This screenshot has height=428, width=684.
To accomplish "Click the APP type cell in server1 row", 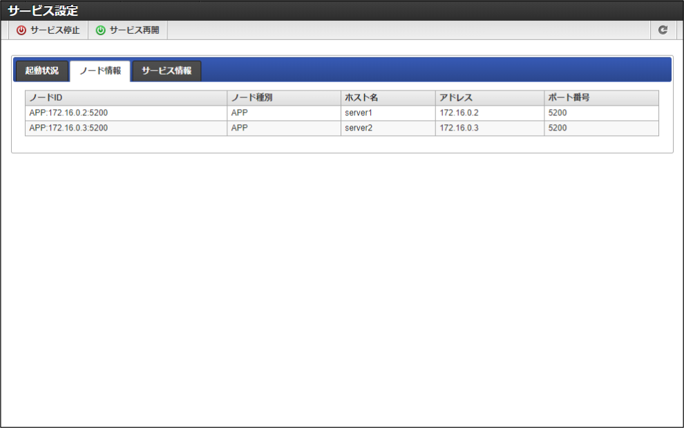I will point(284,113).
